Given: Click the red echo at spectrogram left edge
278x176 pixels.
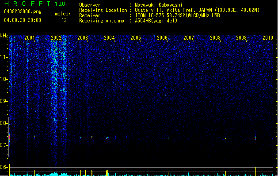Looking at the screenshot, I should pos(9,138).
